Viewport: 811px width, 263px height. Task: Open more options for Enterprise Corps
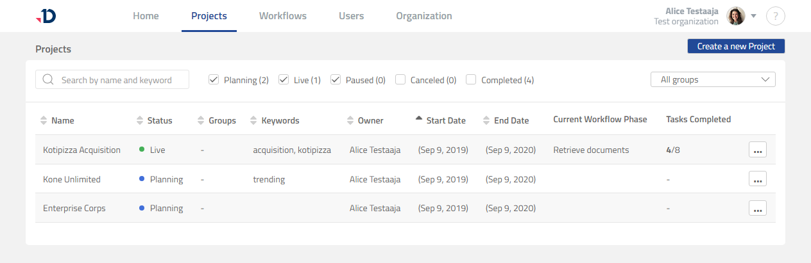(x=757, y=209)
